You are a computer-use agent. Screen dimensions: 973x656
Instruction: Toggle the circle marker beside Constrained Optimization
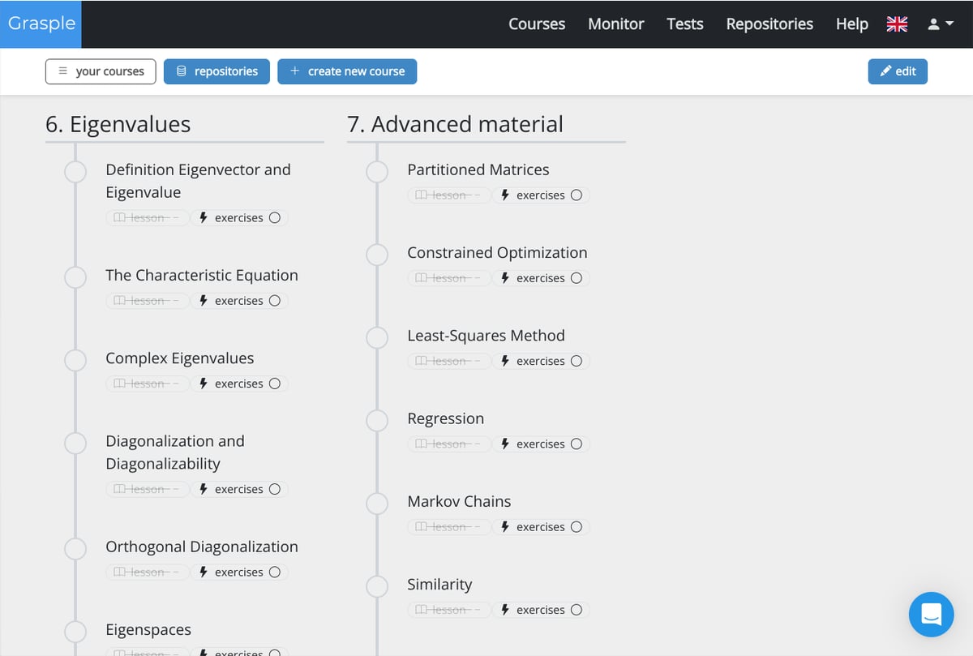click(377, 255)
